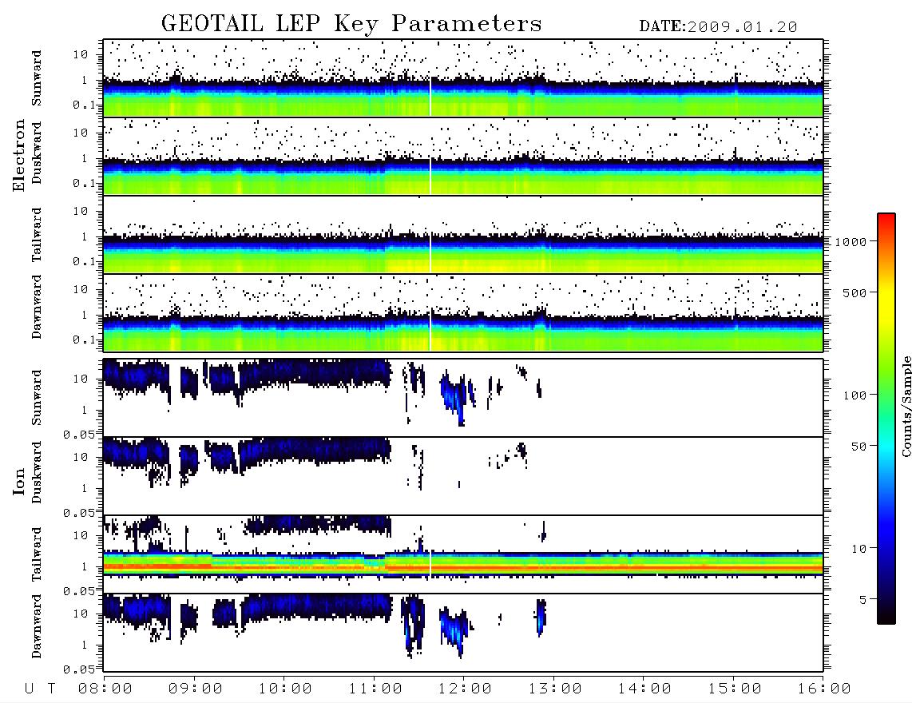
Task: Click the 16:00 time tick label
Action: [x=824, y=689]
